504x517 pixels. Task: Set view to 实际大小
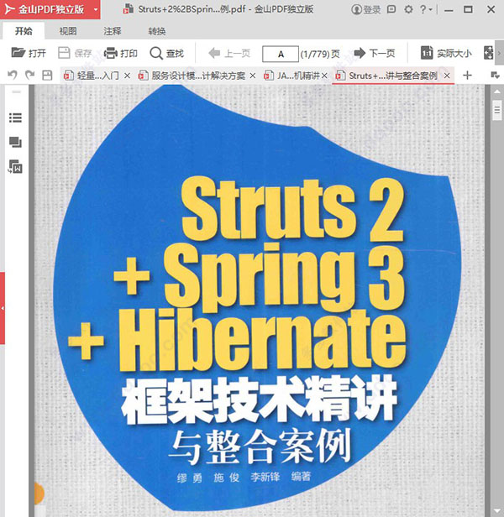coord(446,53)
